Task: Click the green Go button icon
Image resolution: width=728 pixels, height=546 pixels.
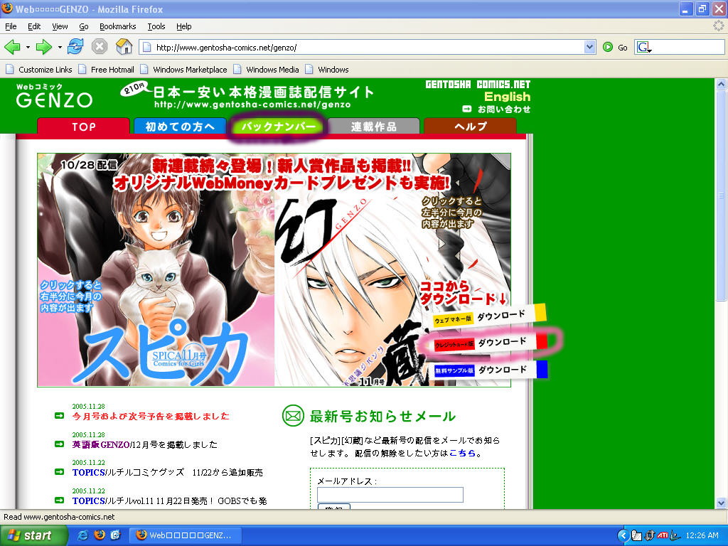Action: [x=608, y=47]
